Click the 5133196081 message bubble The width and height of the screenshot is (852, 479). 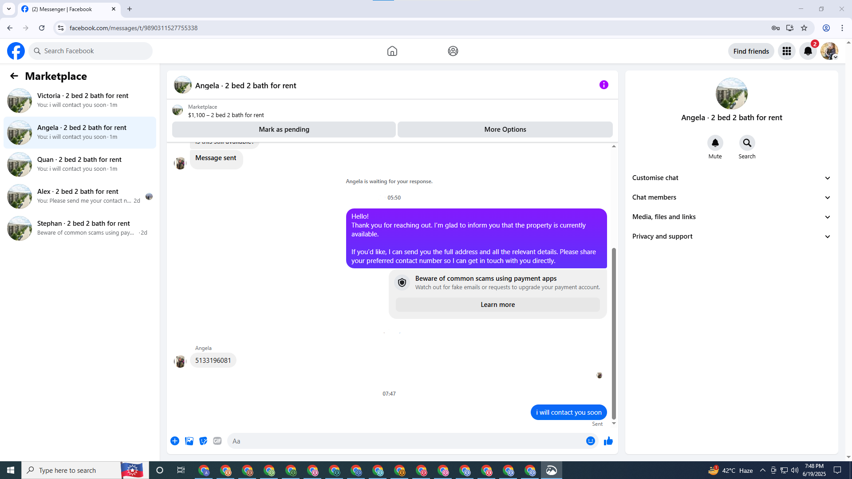click(x=213, y=361)
